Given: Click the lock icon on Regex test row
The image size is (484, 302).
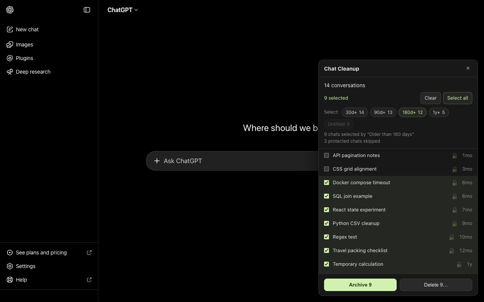Looking at the screenshot, I should click(451, 237).
